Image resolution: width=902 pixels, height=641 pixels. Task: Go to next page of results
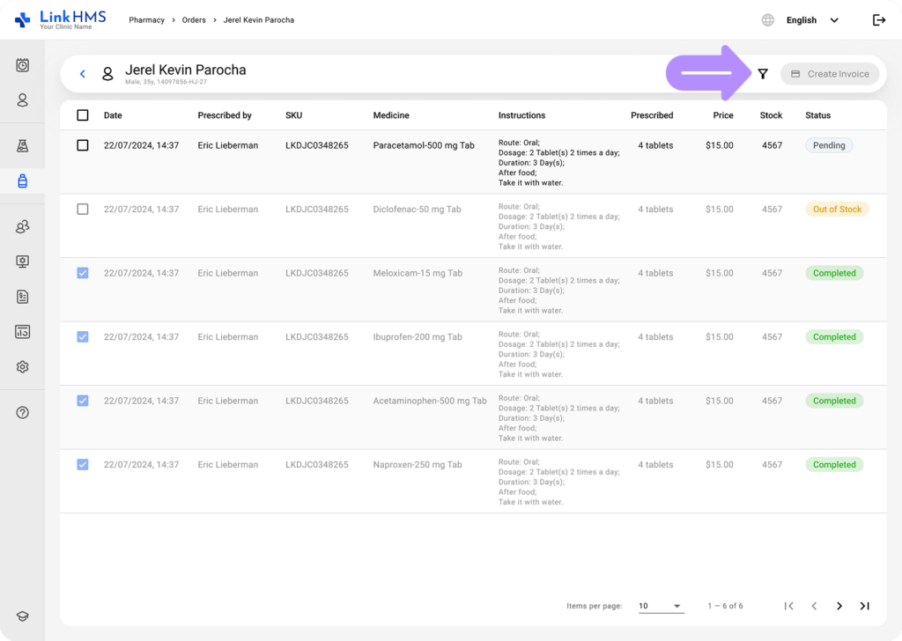click(x=839, y=606)
